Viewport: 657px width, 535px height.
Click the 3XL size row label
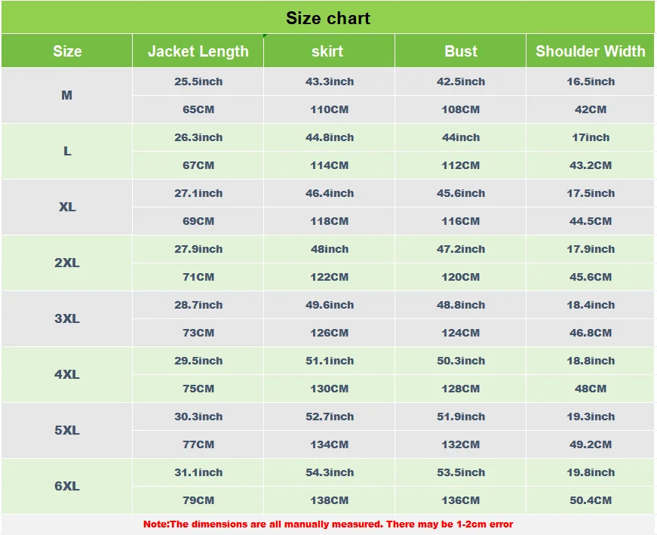(67, 318)
